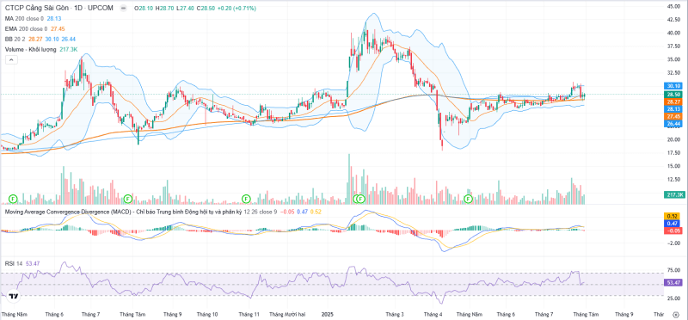Click the Tháng 4 label on the time axis
688x320 pixels.
click(433, 314)
